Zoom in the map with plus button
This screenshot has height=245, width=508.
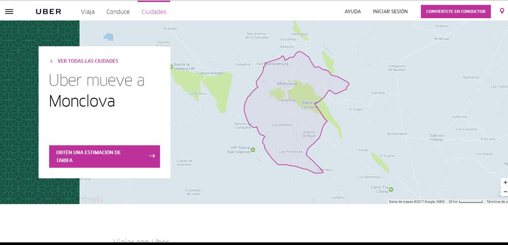[505, 183]
